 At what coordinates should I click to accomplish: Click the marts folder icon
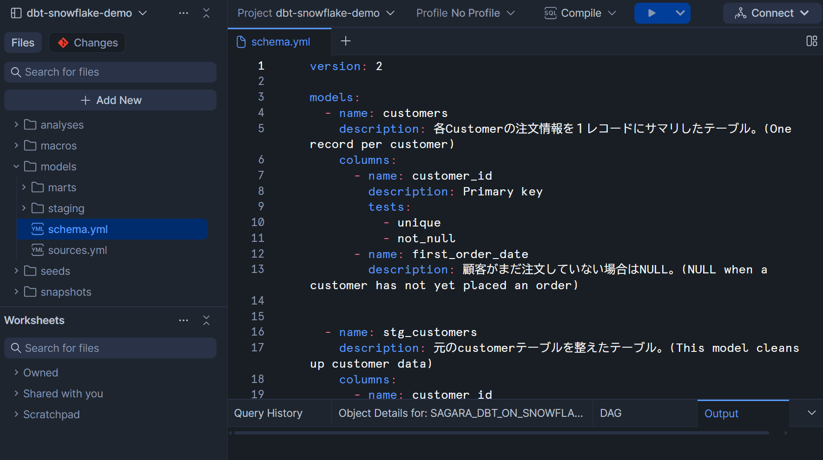pyautogui.click(x=38, y=187)
